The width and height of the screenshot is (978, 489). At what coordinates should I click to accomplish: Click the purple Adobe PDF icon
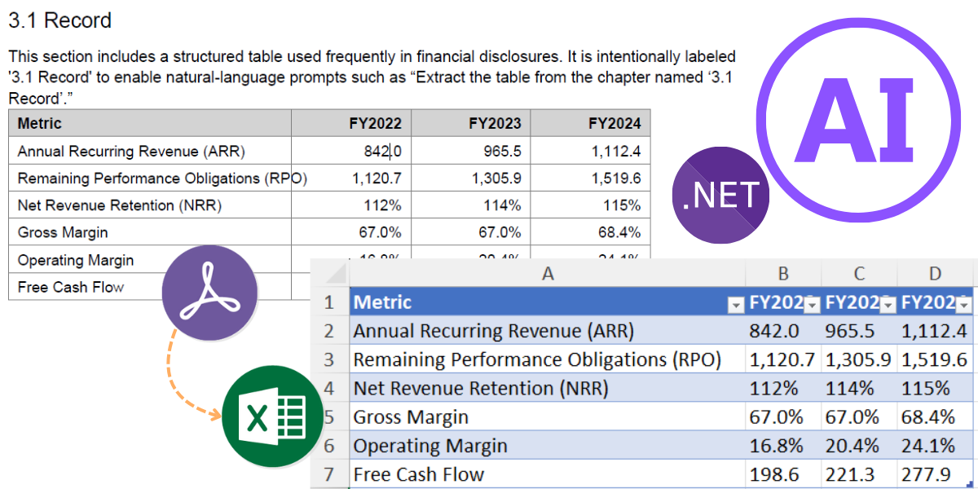(x=209, y=293)
